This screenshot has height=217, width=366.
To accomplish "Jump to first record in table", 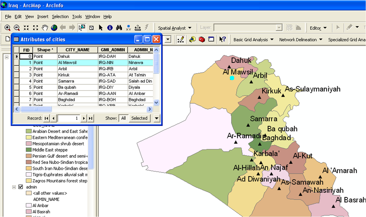I will click(x=47, y=118).
